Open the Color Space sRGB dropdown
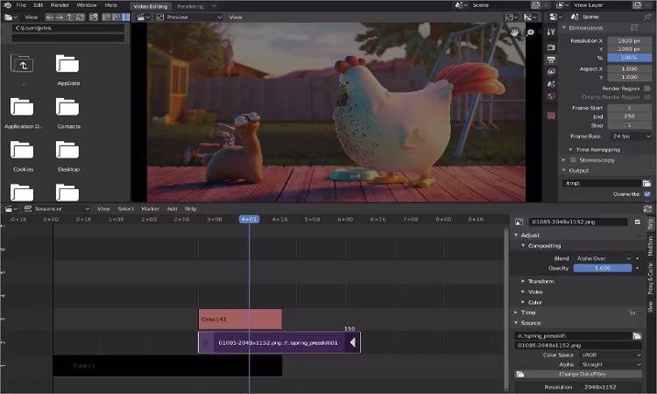Screen dimensions: 657x394 (611, 355)
